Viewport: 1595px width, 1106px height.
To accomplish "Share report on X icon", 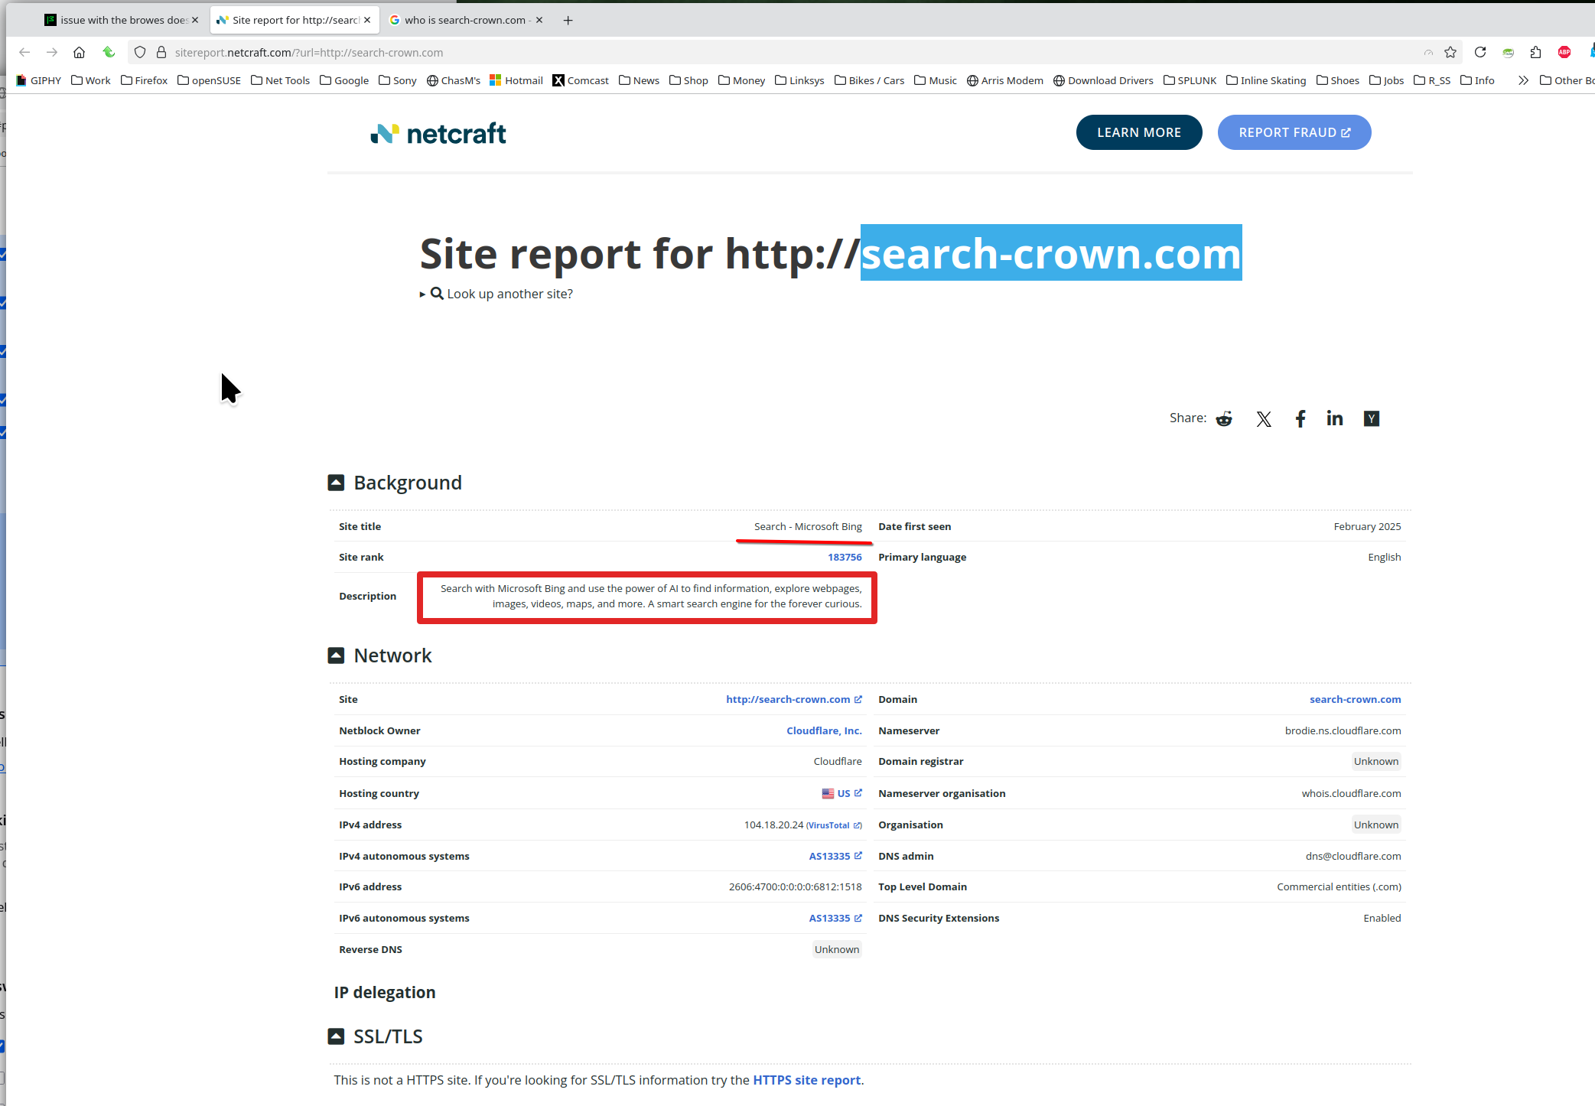I will (1264, 418).
